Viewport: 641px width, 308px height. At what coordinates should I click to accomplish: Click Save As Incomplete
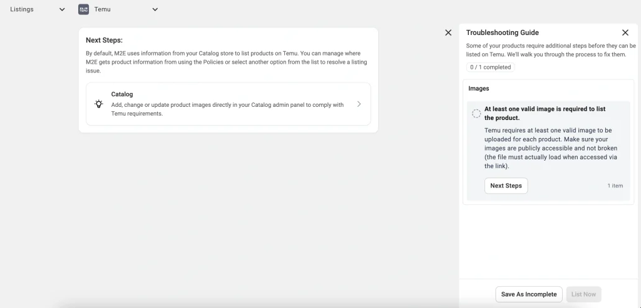528,294
